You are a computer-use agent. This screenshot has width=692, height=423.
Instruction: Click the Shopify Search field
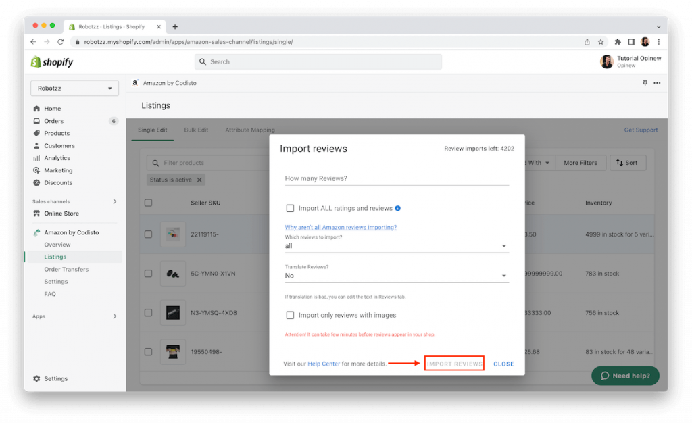[318, 61]
